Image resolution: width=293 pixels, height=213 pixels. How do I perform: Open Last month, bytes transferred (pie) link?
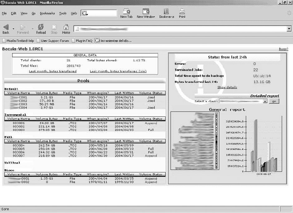pos(118,71)
